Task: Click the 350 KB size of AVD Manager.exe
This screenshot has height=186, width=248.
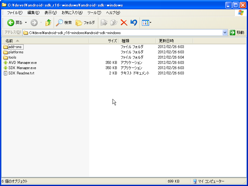Action: pyautogui.click(x=111, y=63)
